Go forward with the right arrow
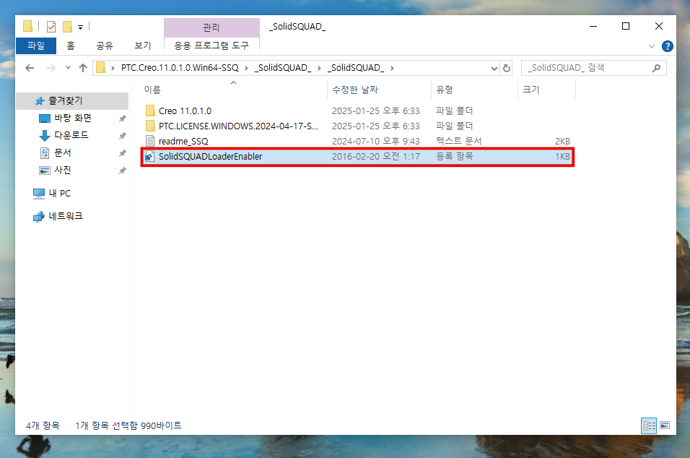This screenshot has width=690, height=458. coord(51,68)
